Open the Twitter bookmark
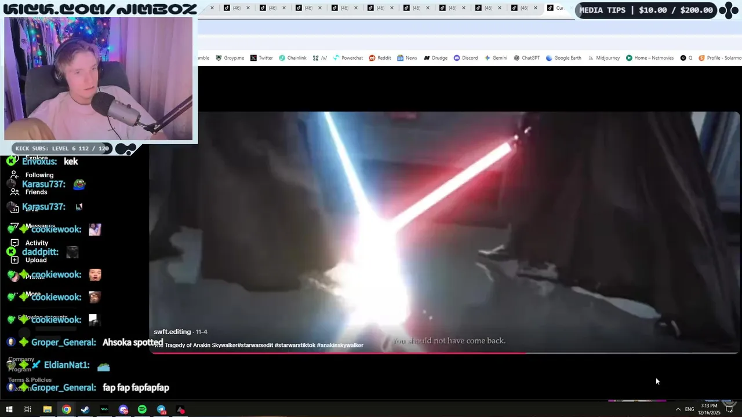The width and height of the screenshot is (742, 417). 261,58
